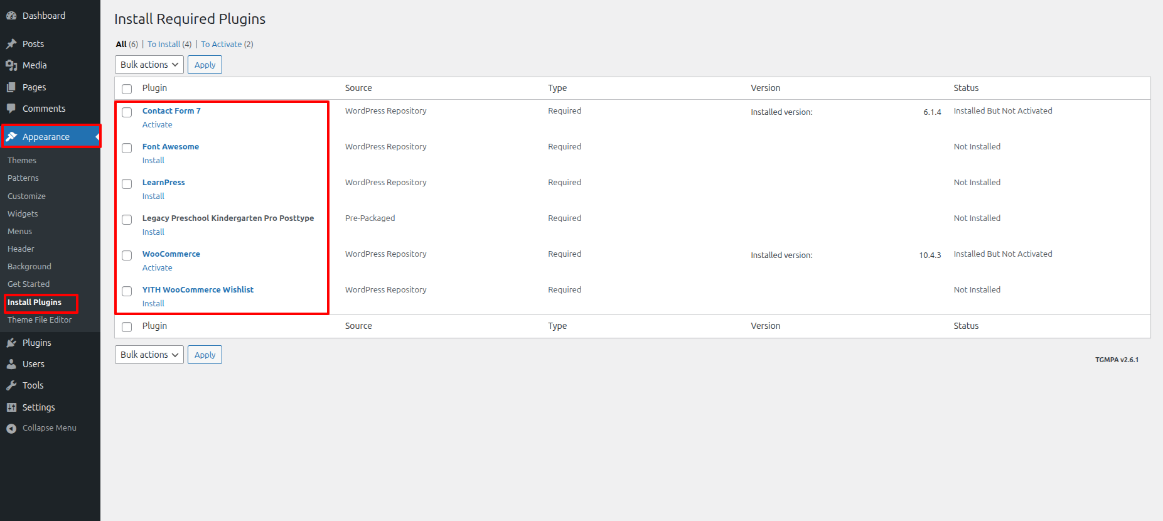1163x521 pixels.
Task: Check the Contact Form 7 checkbox
Action: (127, 112)
